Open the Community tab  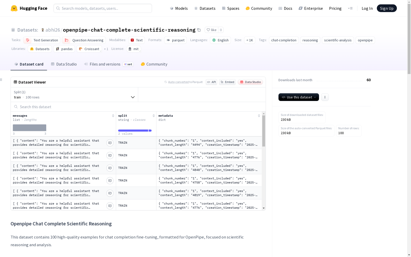154,64
